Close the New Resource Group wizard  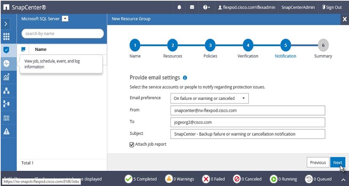pos(344,19)
